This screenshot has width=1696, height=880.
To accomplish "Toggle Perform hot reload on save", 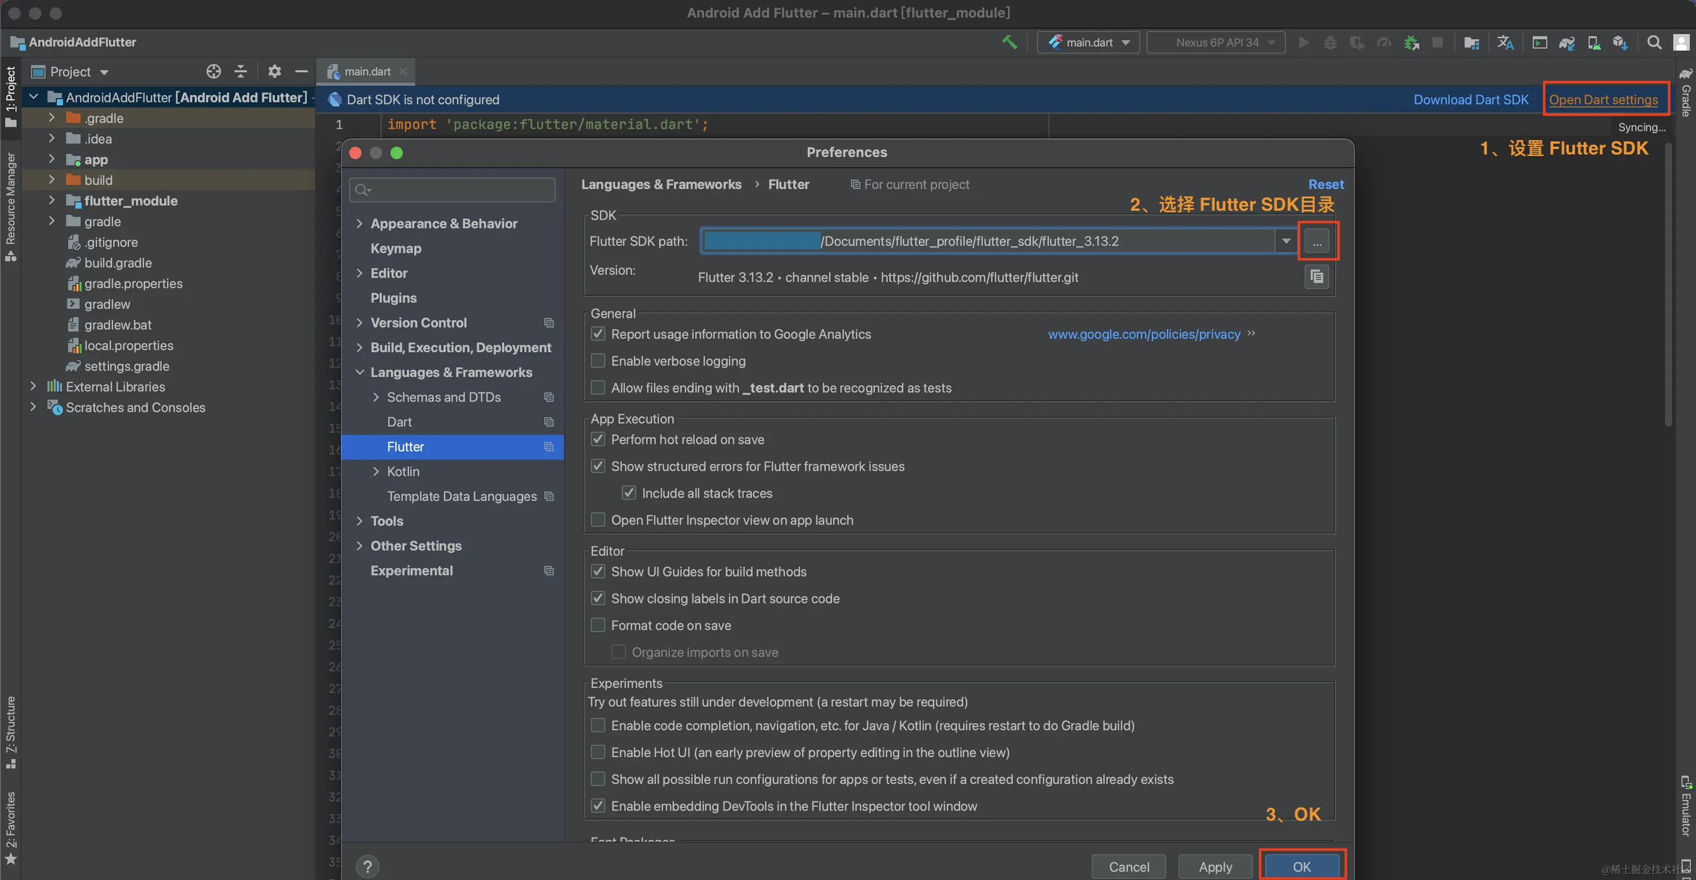I will (x=598, y=439).
